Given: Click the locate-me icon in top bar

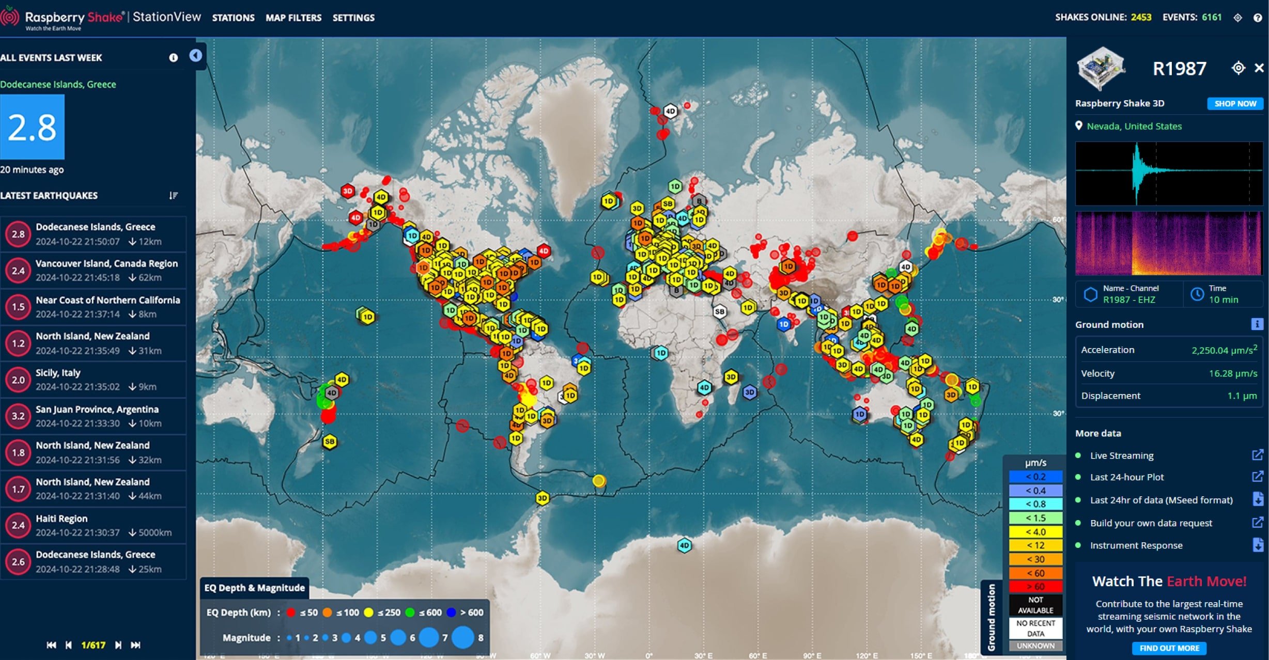Looking at the screenshot, I should point(1237,18).
